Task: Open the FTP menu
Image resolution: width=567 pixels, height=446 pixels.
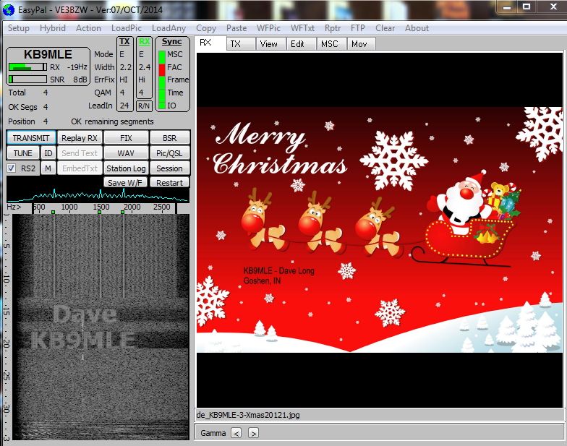Action: point(357,28)
